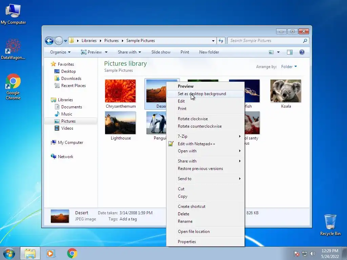
Task: Select Favorites in navigation pane
Action: coord(66,64)
